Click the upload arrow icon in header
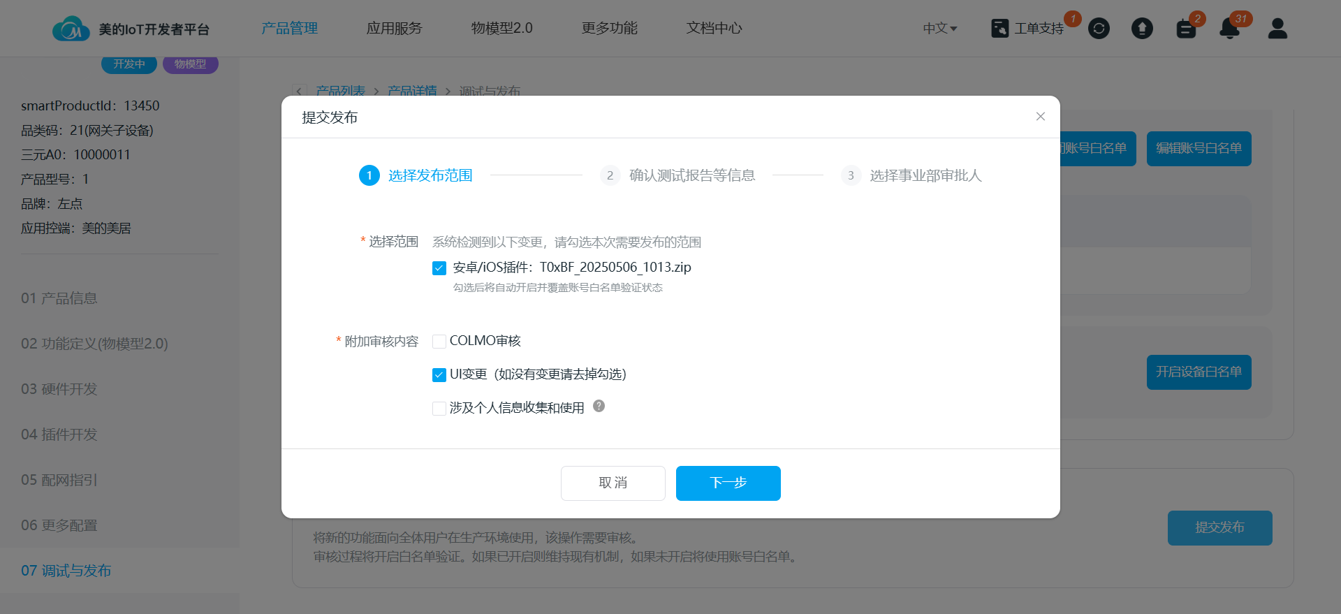This screenshot has width=1341, height=614. [1142, 29]
